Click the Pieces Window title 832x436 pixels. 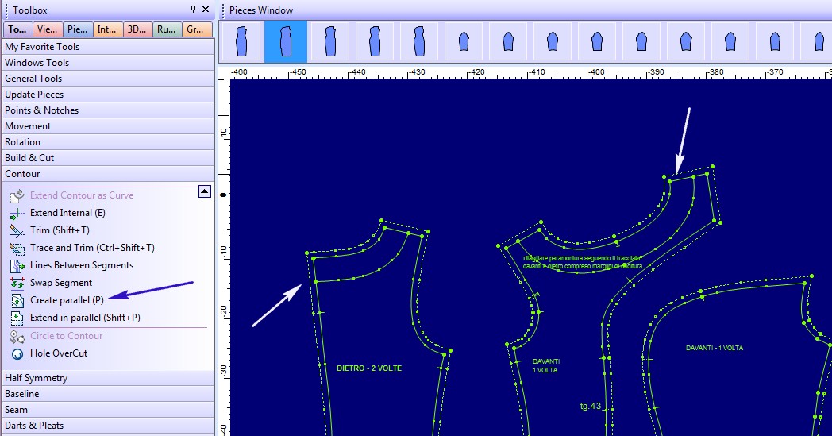pyautogui.click(x=261, y=10)
